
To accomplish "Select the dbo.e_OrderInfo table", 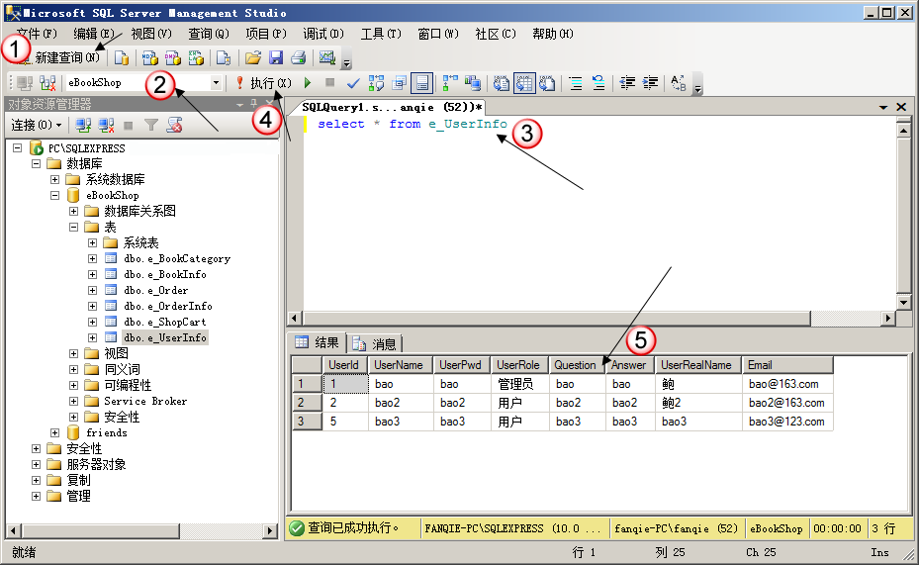I will [167, 306].
